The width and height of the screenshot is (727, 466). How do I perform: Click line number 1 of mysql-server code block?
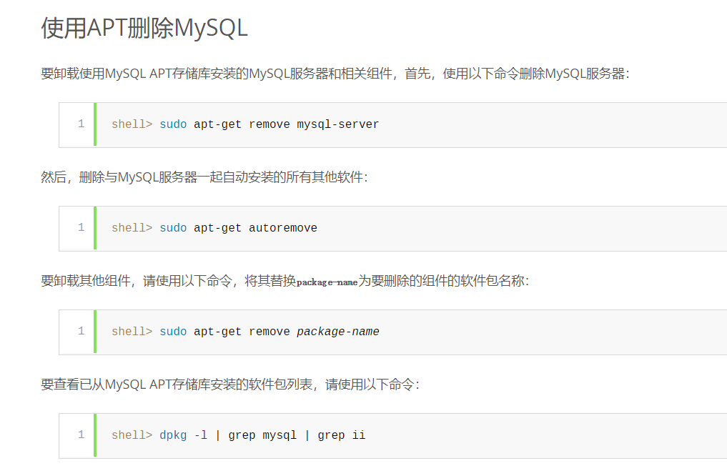point(81,124)
